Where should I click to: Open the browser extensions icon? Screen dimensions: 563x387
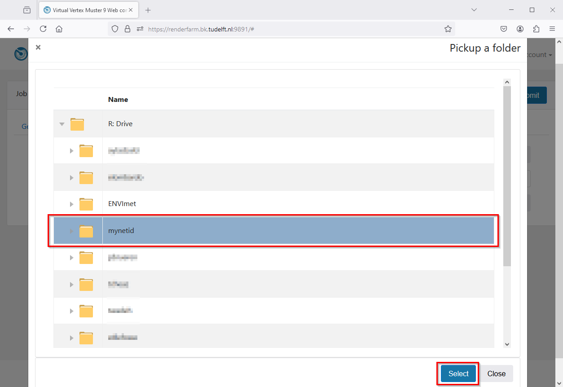(536, 29)
